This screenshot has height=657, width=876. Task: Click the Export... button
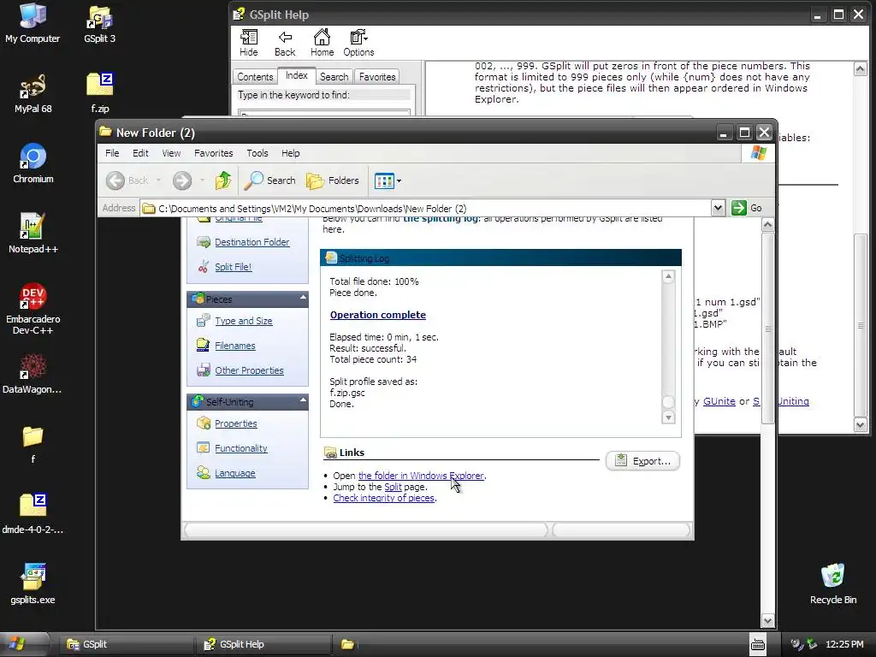click(x=642, y=461)
